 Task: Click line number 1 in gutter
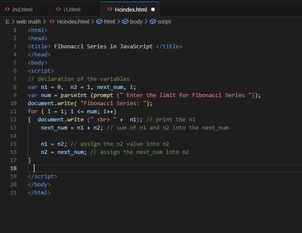click(15, 30)
